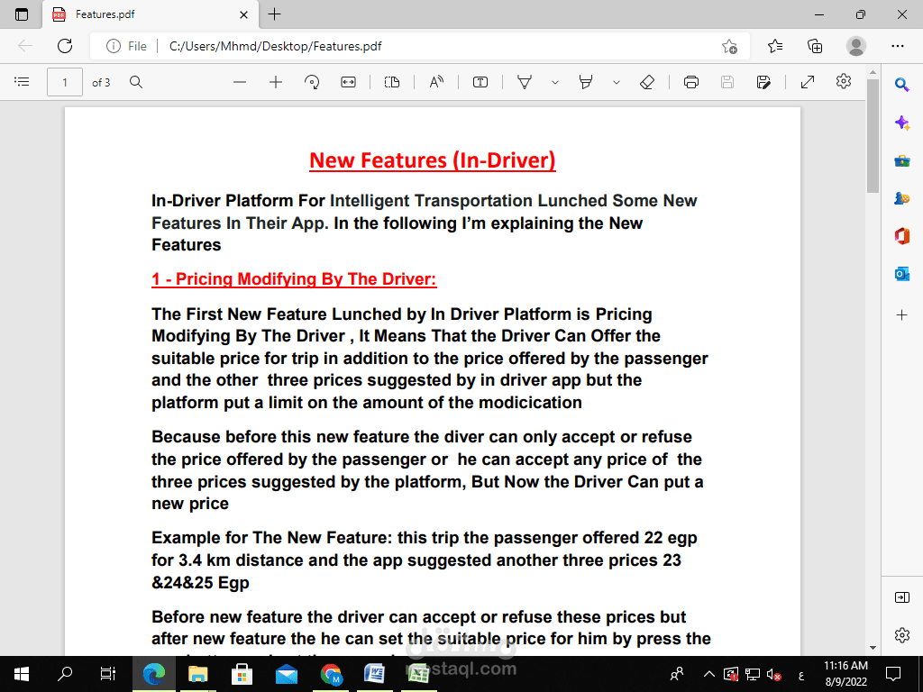Viewport: 923px width, 692px height.
Task: Click the Save icon
Action: tap(727, 82)
